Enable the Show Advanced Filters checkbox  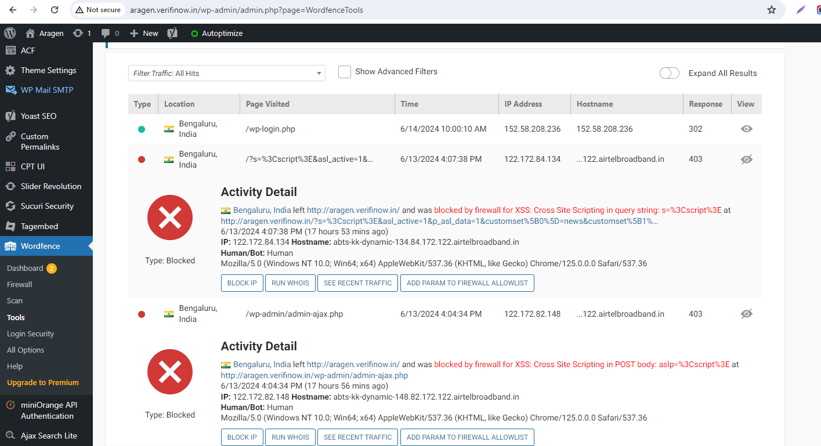pyautogui.click(x=345, y=72)
